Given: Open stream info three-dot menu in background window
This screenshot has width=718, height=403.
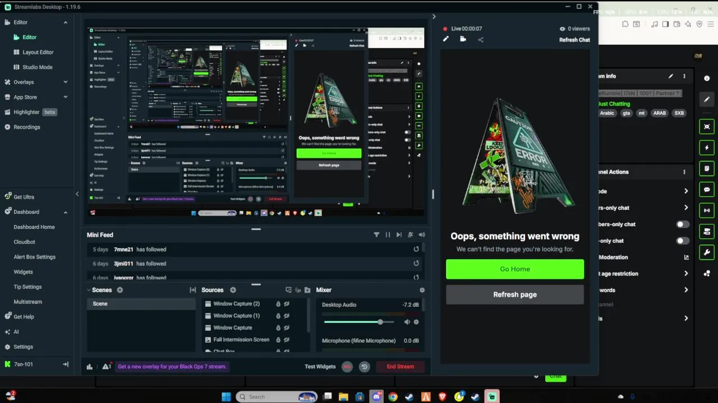Looking at the screenshot, I should click(x=684, y=76).
